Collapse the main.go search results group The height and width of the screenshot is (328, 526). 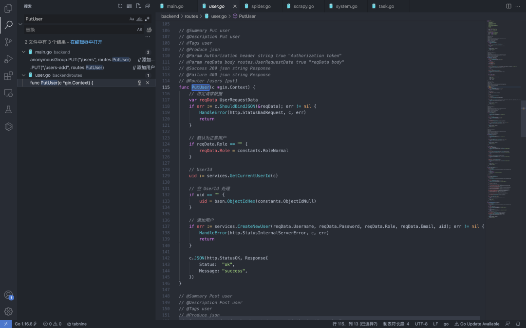23,52
